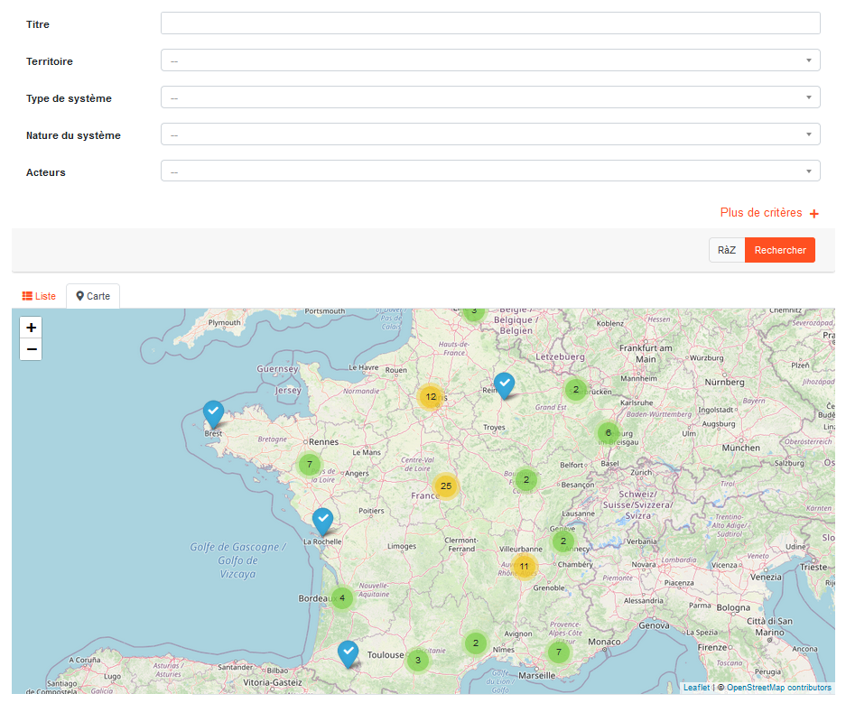Image resolution: width=846 pixels, height=703 pixels.
Task: Click the blue marker pin west of Toulouse
Action: click(349, 653)
